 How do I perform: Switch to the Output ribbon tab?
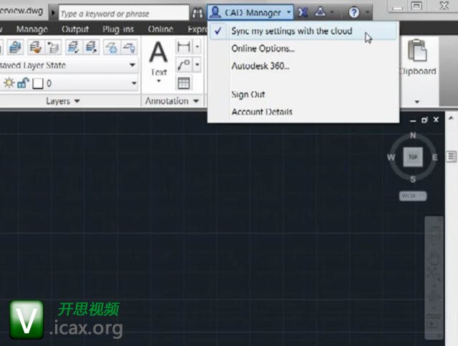75,29
